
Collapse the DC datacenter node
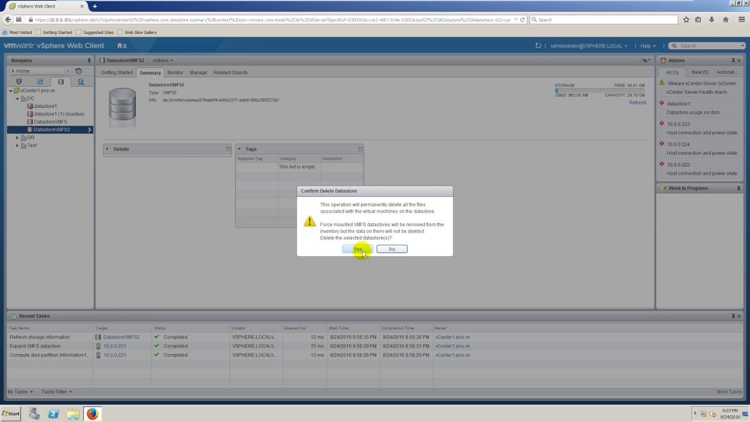(x=17, y=98)
